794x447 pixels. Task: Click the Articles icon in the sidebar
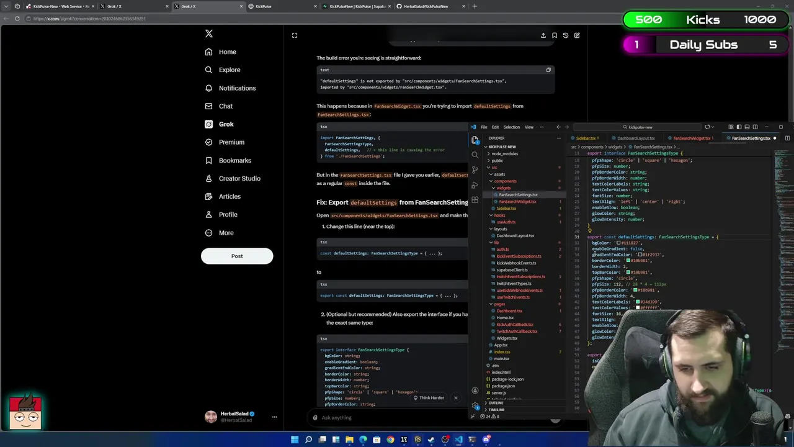[x=208, y=196]
